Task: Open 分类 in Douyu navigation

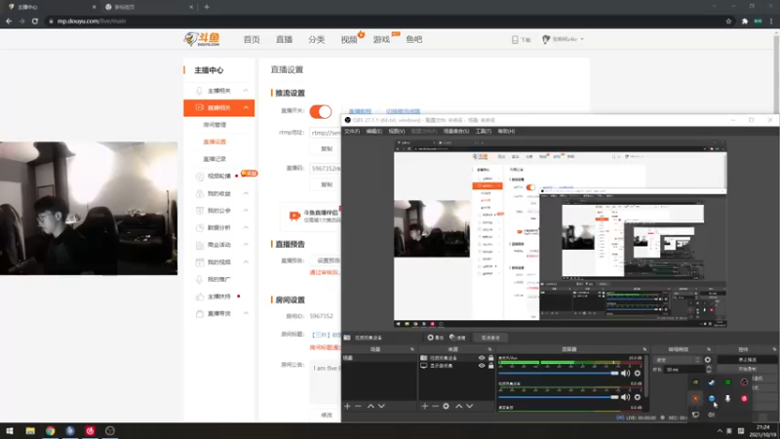Action: point(316,39)
